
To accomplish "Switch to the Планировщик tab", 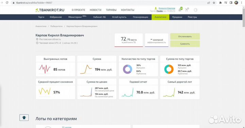I will pyautogui.click(x=141, y=17).
